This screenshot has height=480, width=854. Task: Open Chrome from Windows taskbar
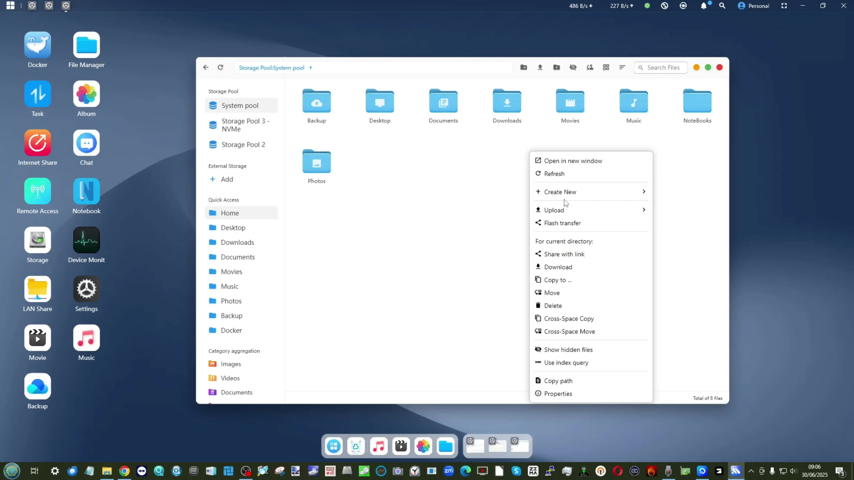point(124,471)
